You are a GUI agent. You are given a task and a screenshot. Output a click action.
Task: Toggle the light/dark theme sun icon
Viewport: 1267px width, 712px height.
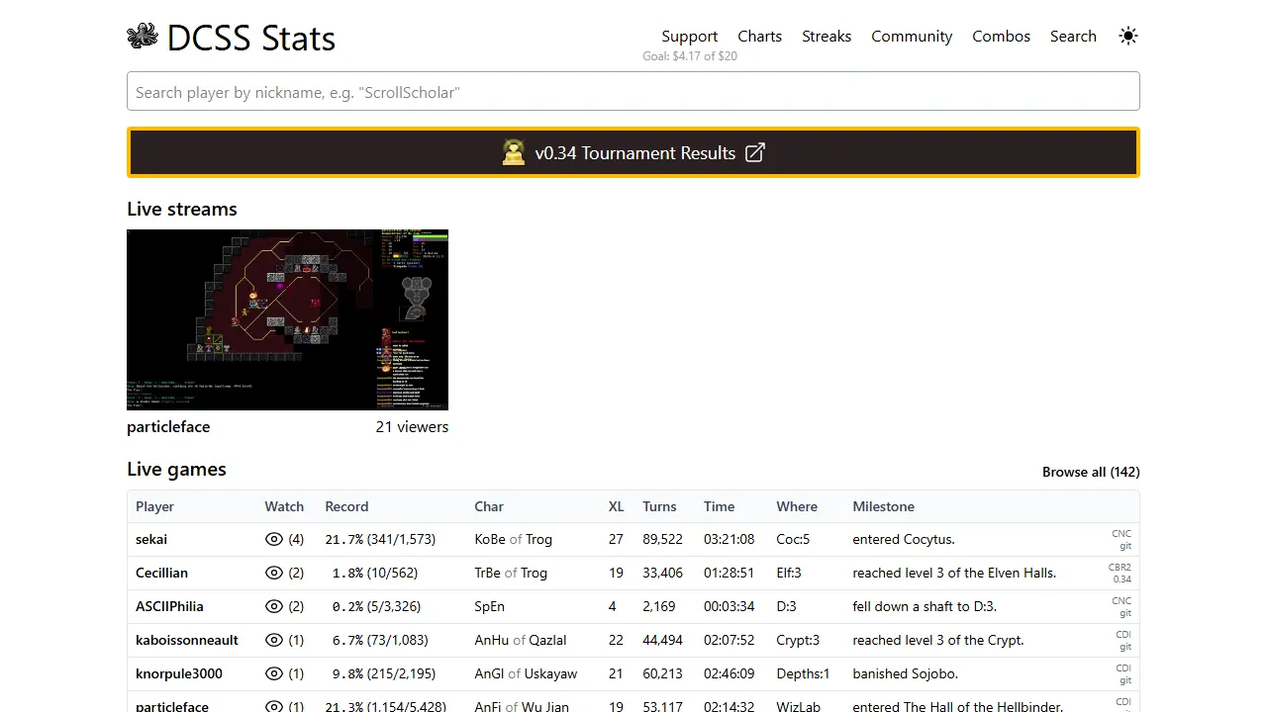pos(1128,36)
